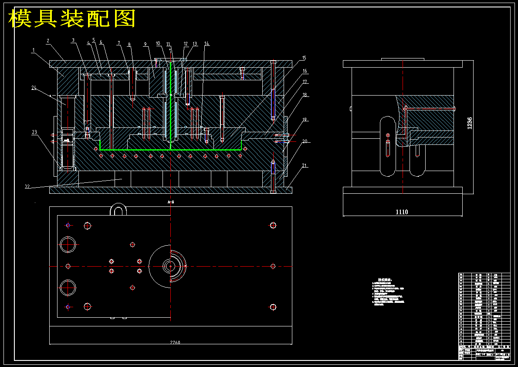518x367 pixels.
Task: Select part callout number 6
Action: (x=102, y=42)
